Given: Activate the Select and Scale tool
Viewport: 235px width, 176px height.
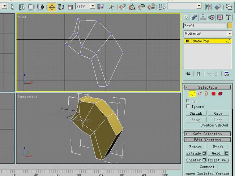Looking at the screenshot, I should (x=70, y=7).
